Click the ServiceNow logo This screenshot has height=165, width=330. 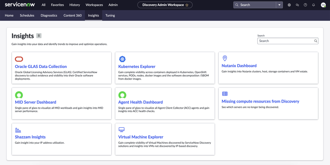pos(20,5)
